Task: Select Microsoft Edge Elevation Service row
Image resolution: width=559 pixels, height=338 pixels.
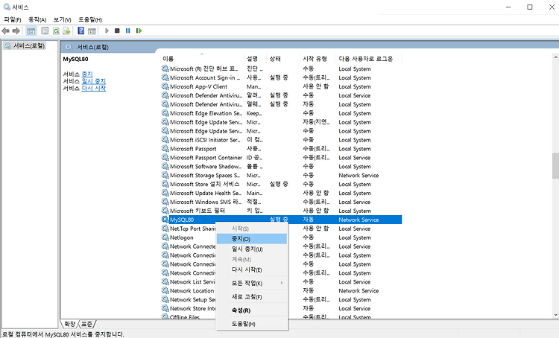Action: 281,113
